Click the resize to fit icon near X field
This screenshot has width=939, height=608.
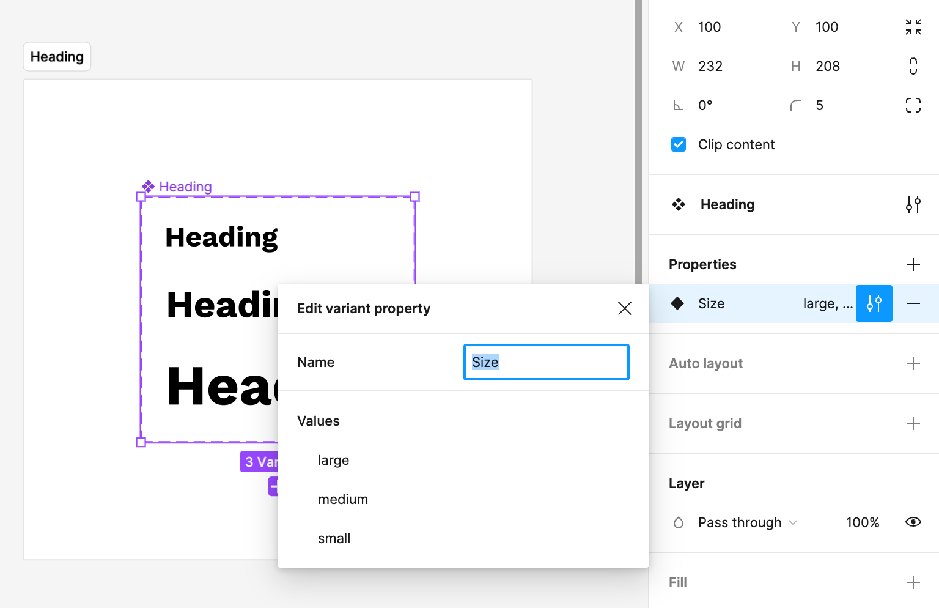point(913,26)
